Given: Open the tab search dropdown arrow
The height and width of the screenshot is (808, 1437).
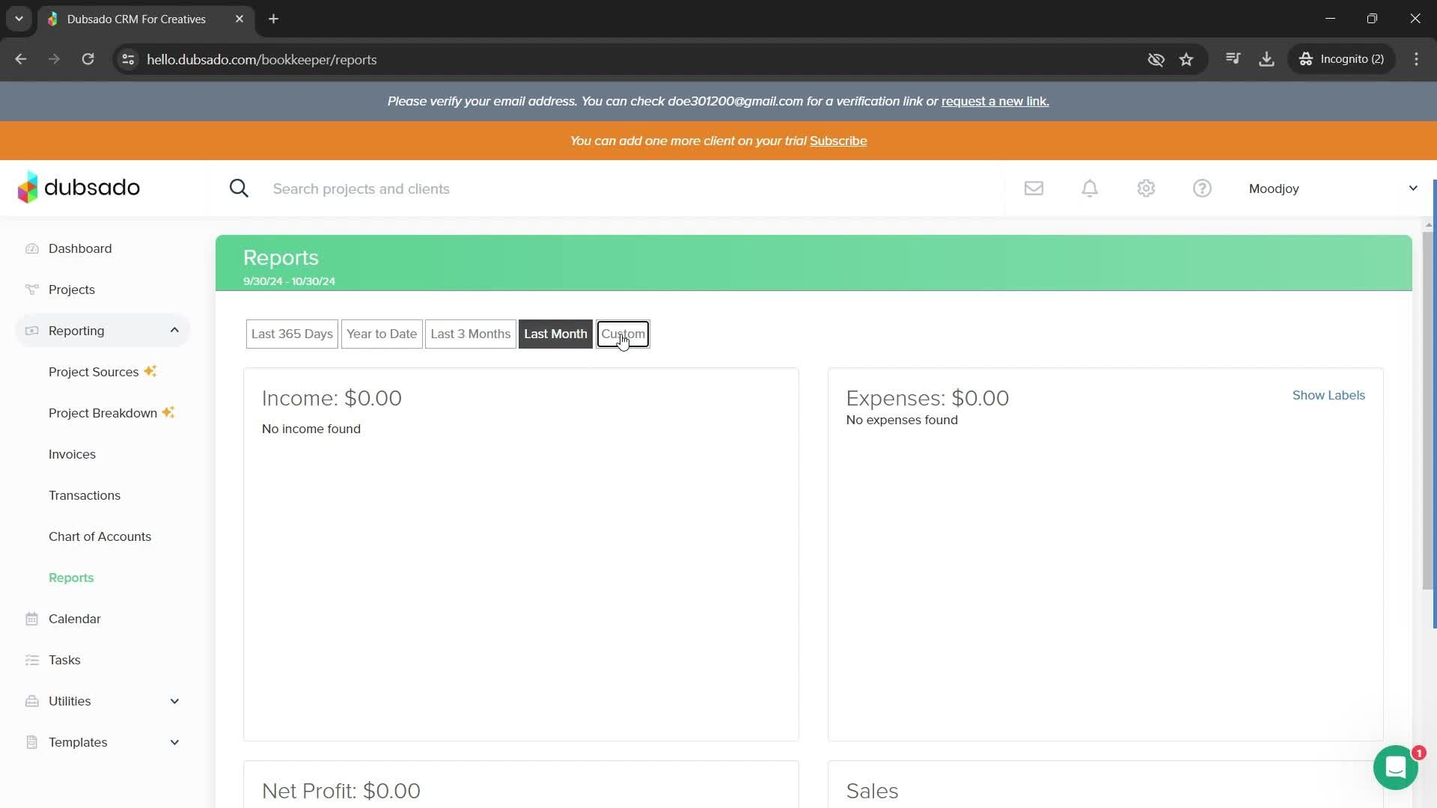Looking at the screenshot, I should 19,19.
